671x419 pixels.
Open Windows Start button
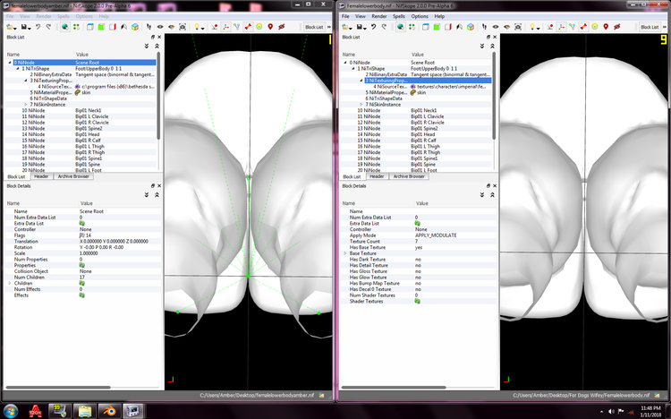(11, 411)
